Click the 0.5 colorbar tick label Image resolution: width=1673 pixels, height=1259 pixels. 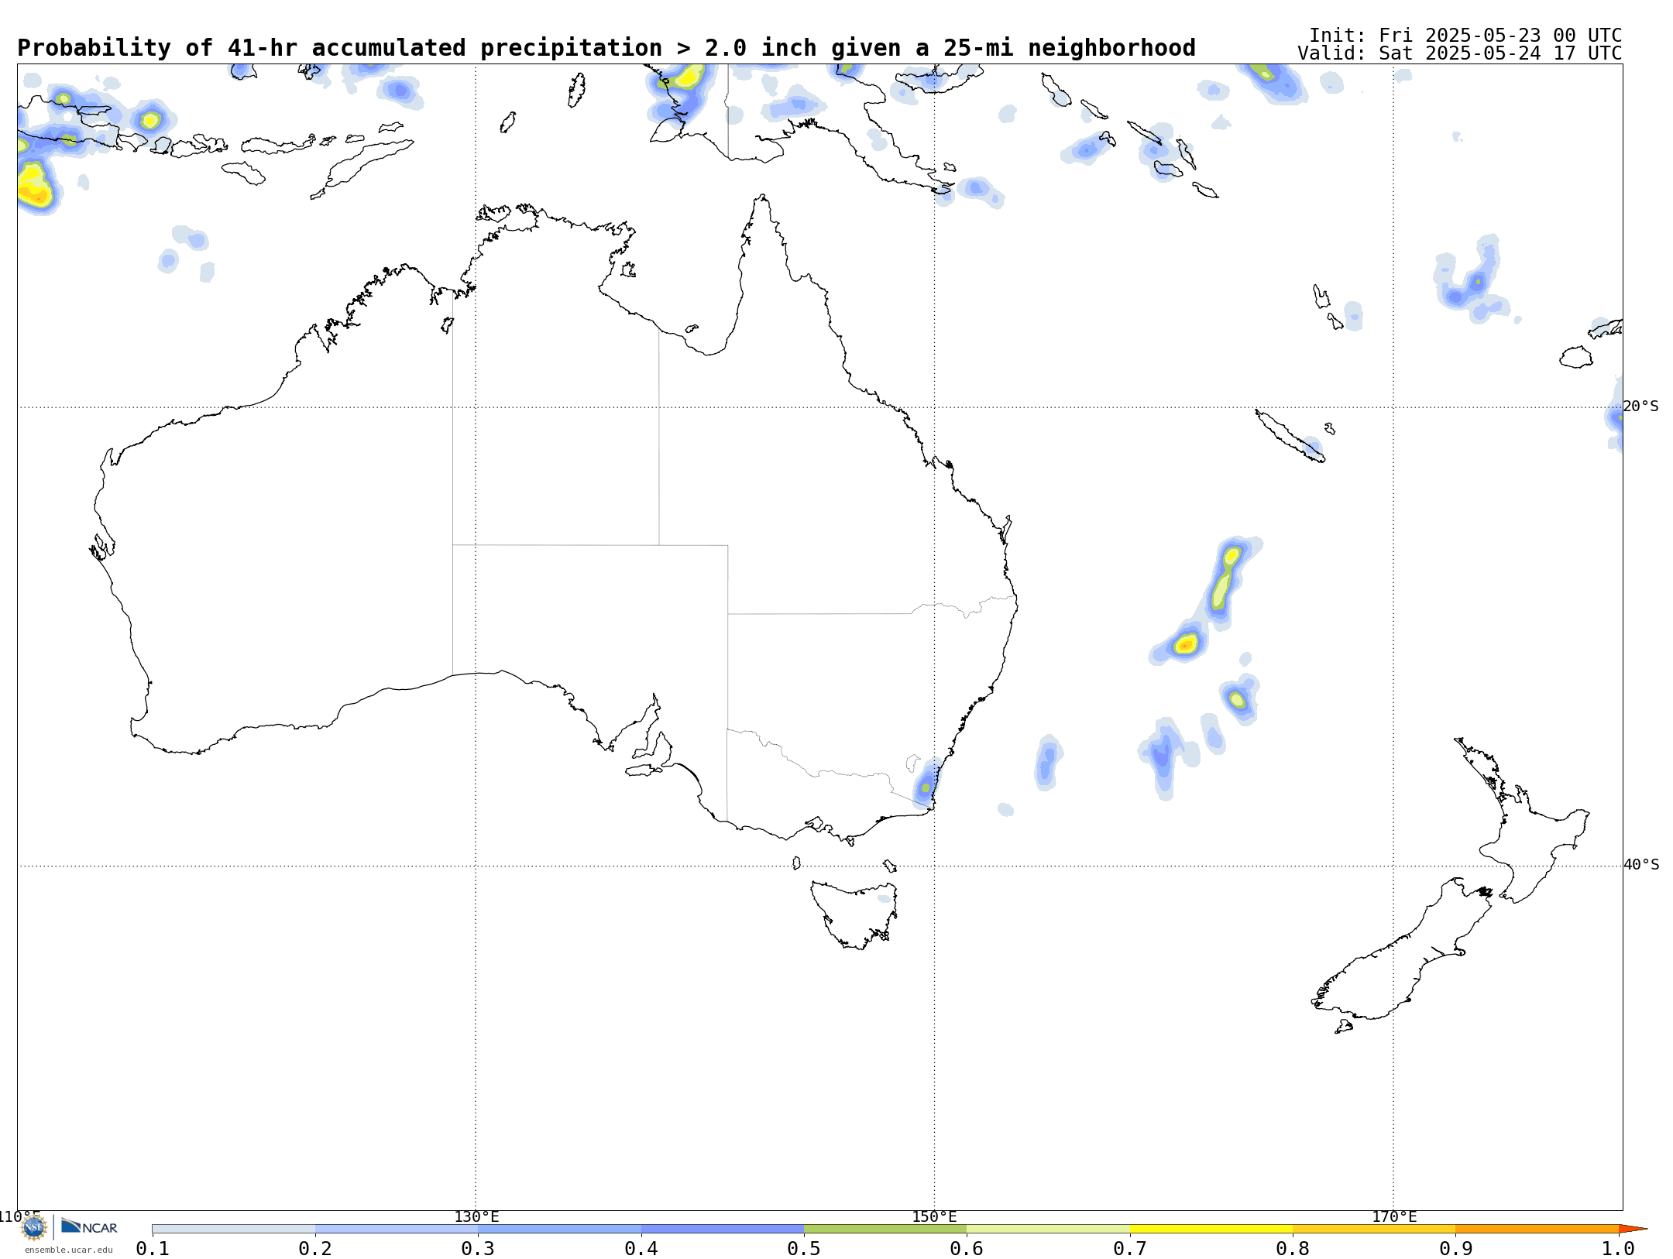click(804, 1248)
